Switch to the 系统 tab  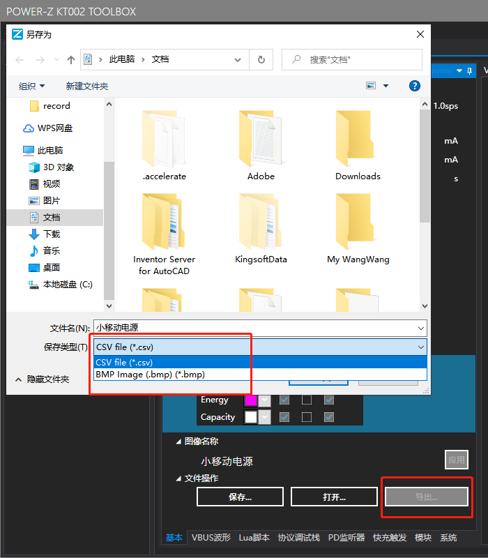click(x=448, y=537)
